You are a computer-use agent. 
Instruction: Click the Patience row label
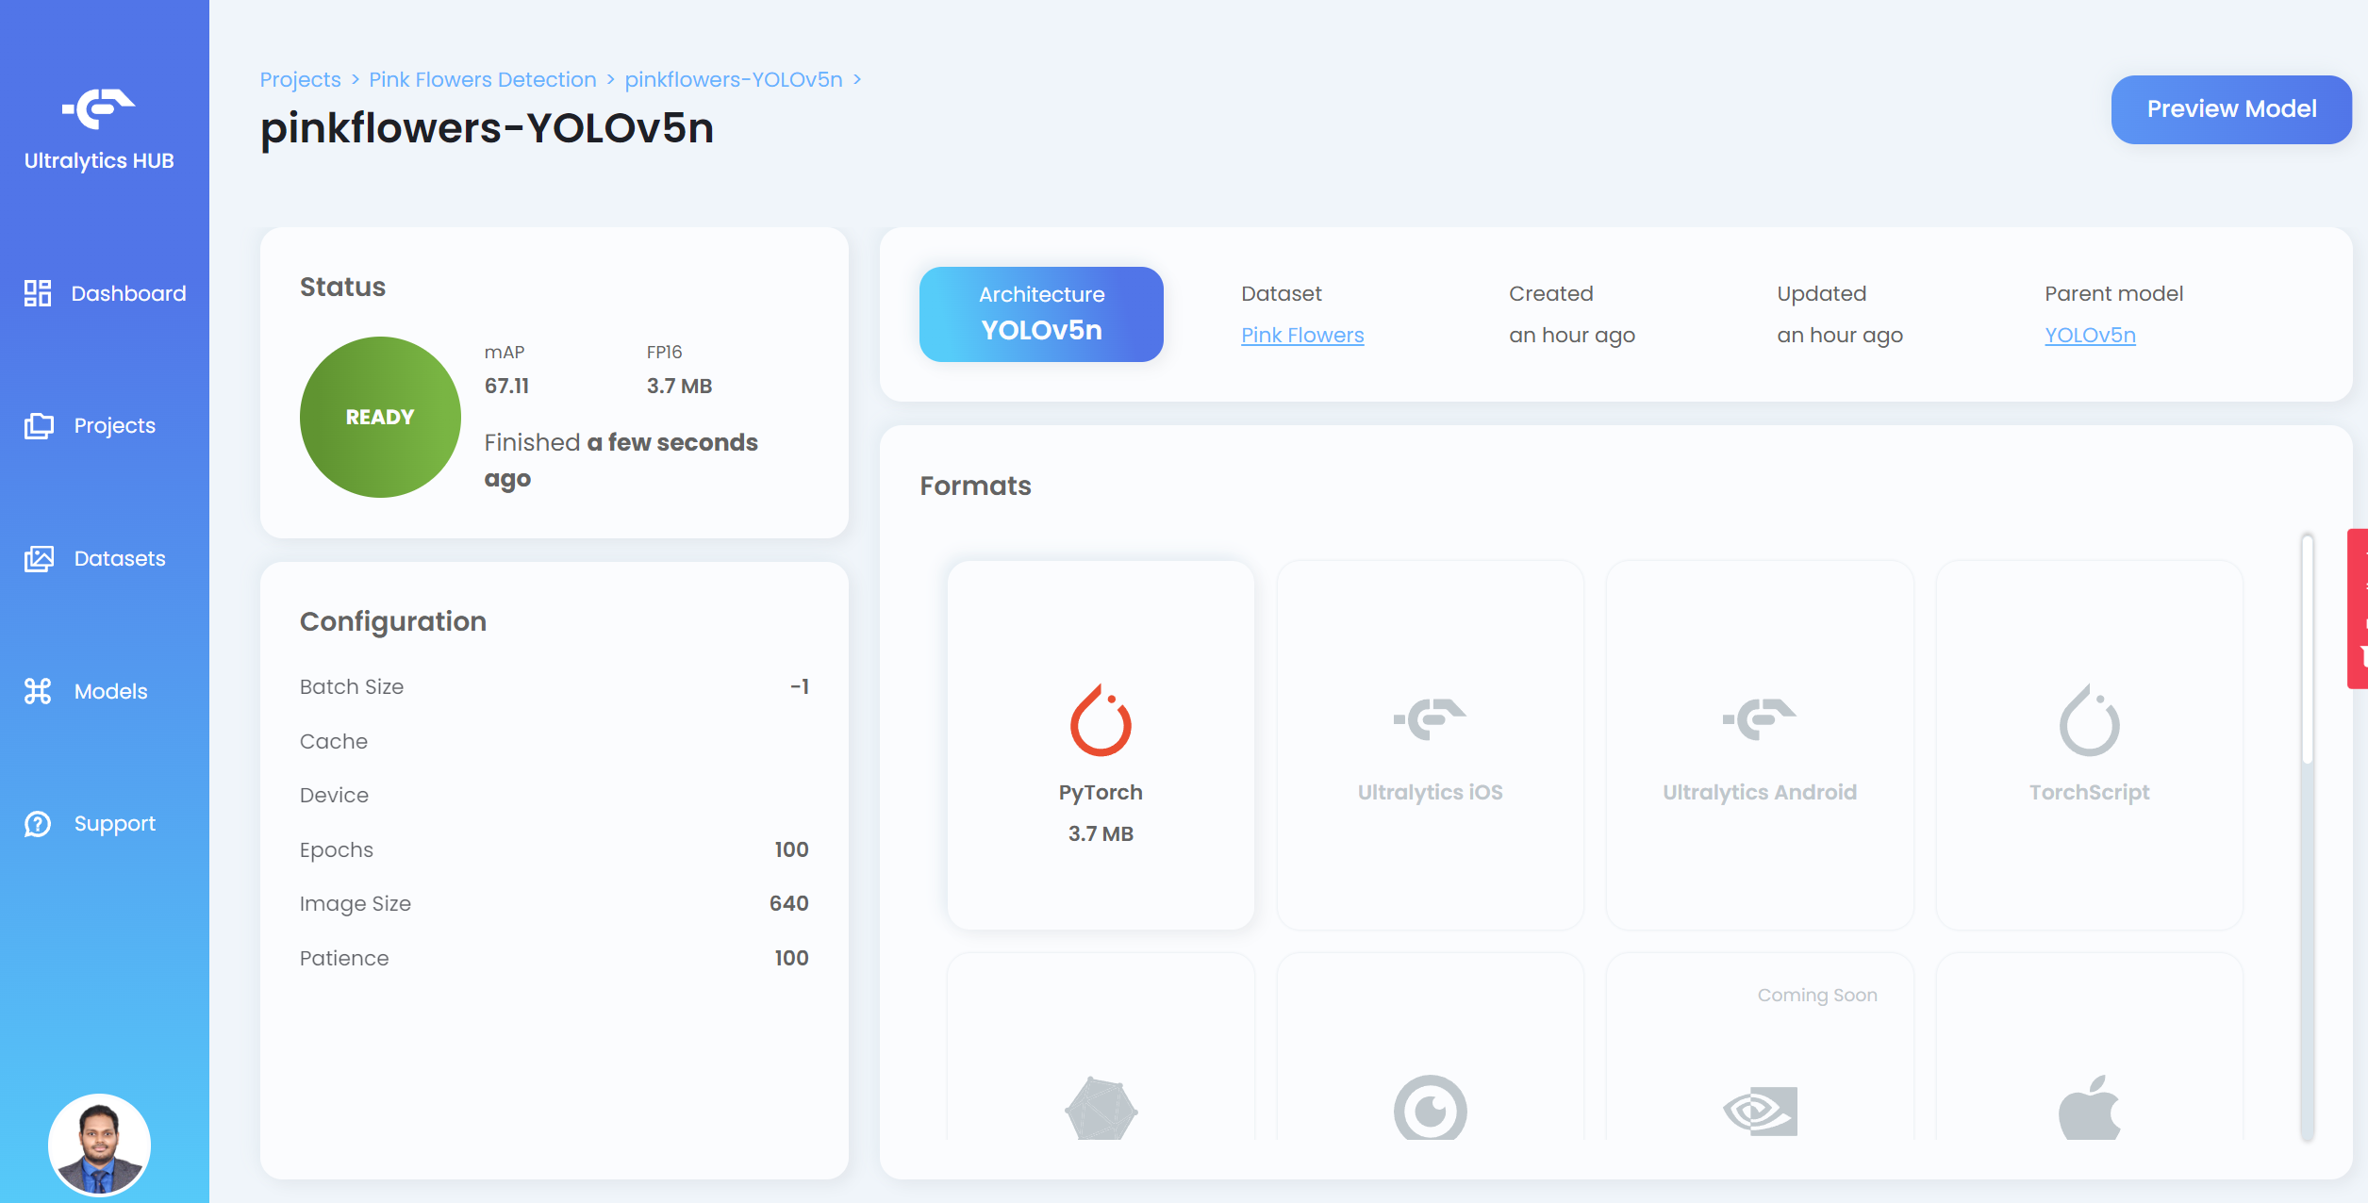pyautogui.click(x=344, y=958)
